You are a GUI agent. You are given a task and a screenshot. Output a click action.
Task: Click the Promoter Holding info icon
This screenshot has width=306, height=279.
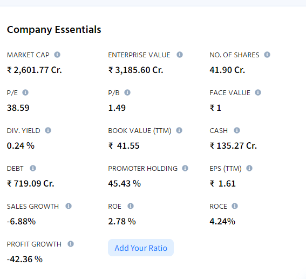pos(185,168)
